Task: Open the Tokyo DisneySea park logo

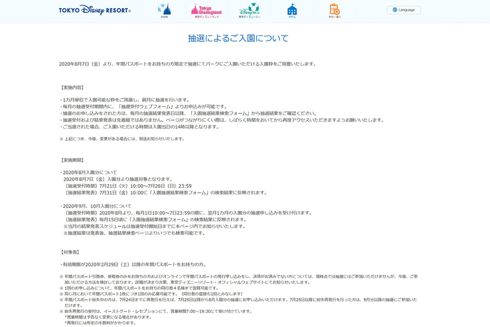Action: 249,11
